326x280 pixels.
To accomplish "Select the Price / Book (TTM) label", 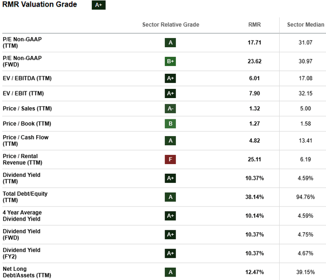I will click(27, 123).
